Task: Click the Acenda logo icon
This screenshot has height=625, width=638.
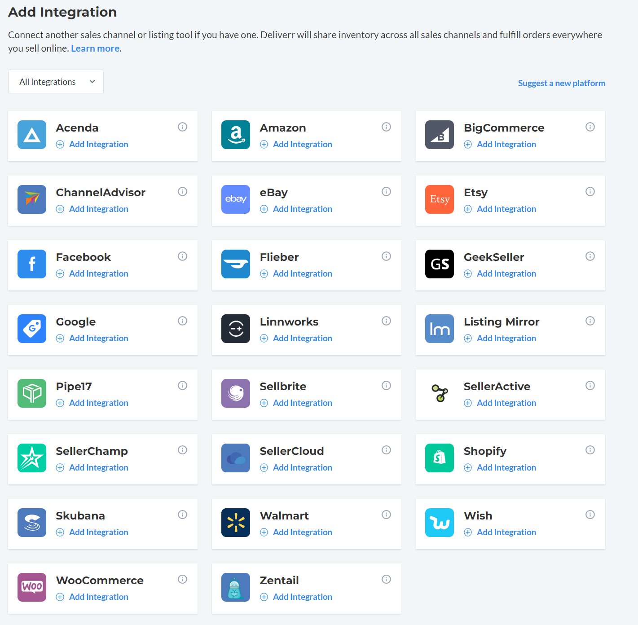Action: [32, 135]
